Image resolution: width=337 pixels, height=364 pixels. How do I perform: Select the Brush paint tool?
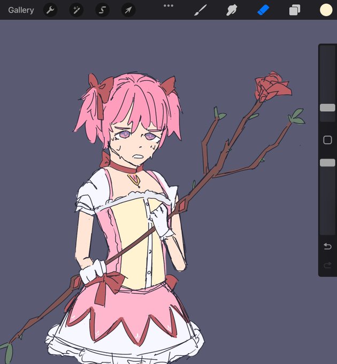200,10
